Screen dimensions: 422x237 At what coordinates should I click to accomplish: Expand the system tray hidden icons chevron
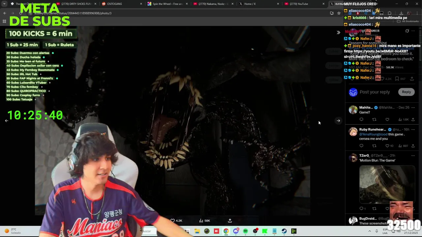click(x=370, y=231)
